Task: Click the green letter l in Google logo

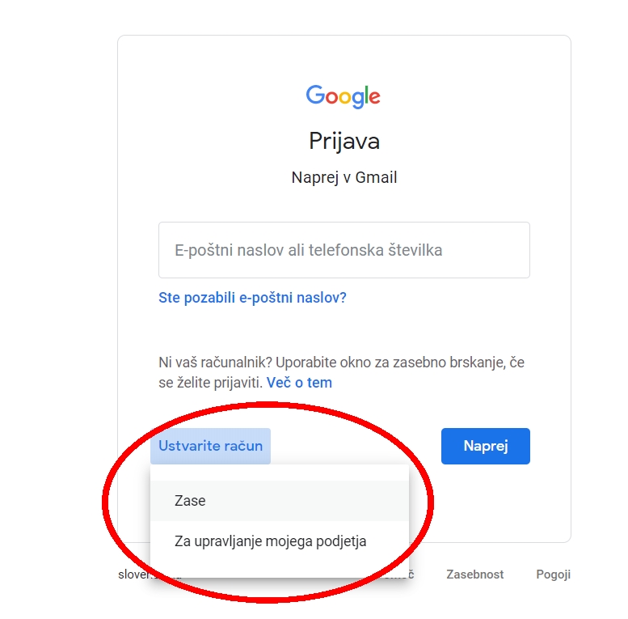Action: click(x=366, y=95)
